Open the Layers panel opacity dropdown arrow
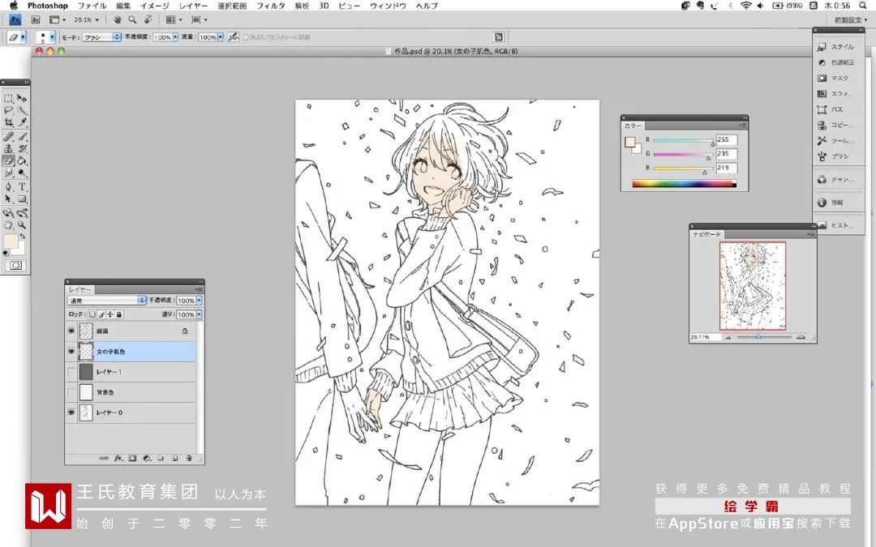This screenshot has width=876, height=547. tap(200, 301)
